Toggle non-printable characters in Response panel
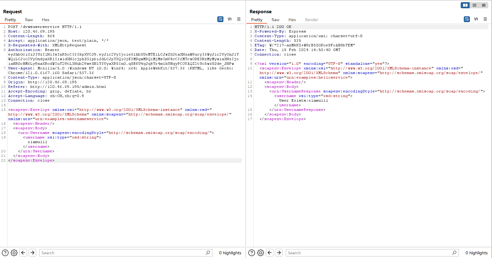The image size is (492, 258). click(476, 19)
